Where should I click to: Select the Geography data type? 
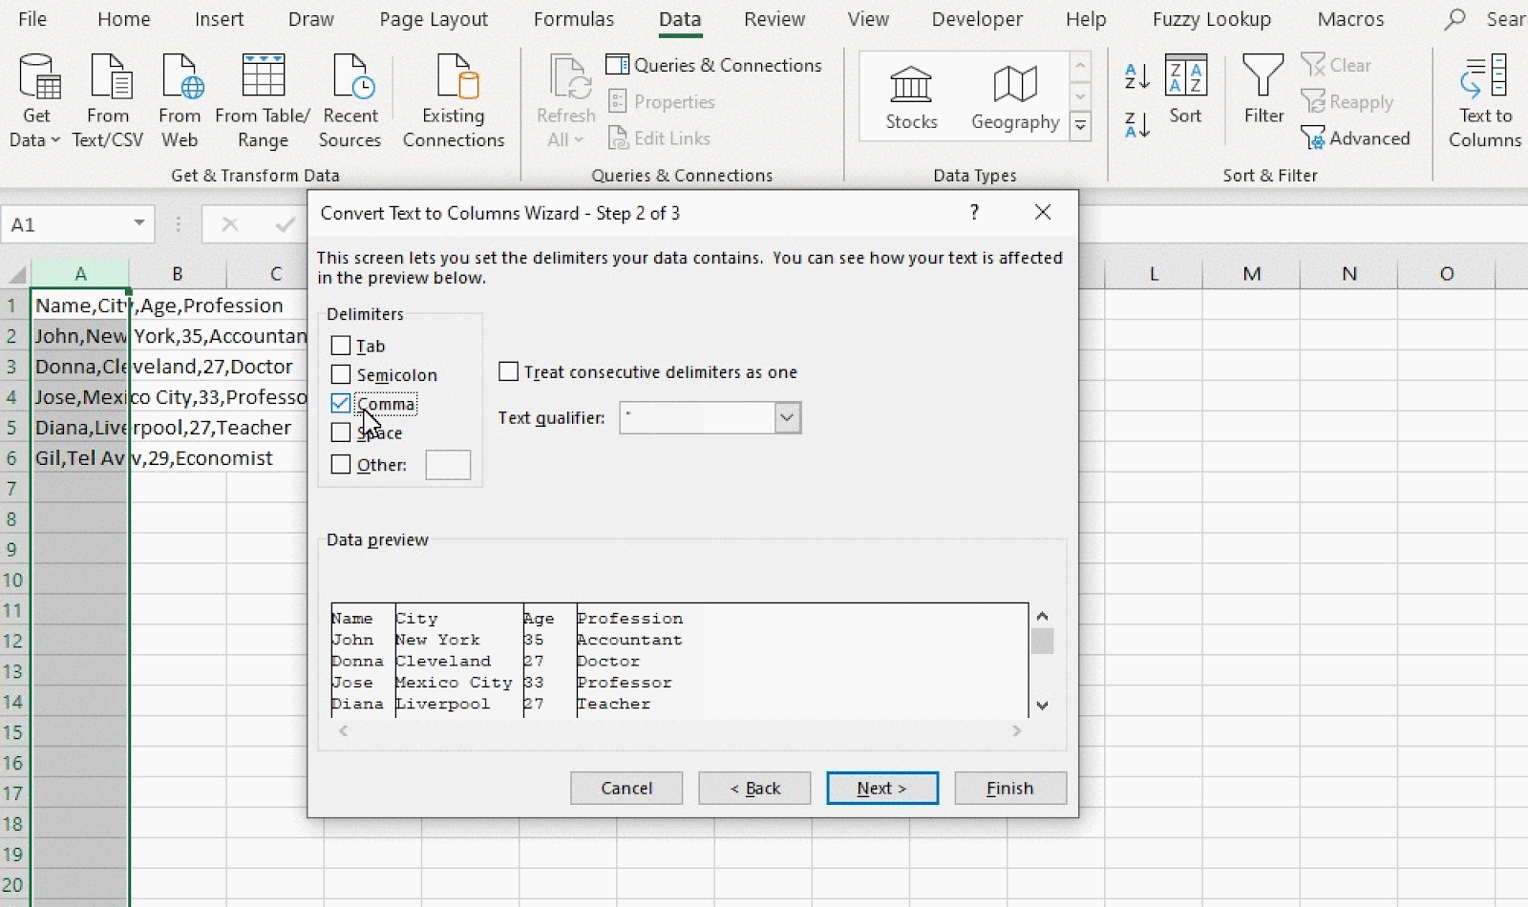click(x=1015, y=97)
